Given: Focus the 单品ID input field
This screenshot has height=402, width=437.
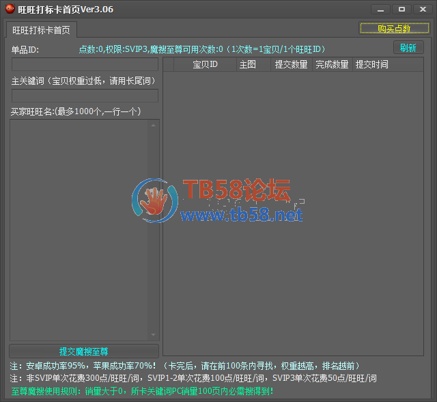Looking at the screenshot, I should pyautogui.click(x=85, y=64).
